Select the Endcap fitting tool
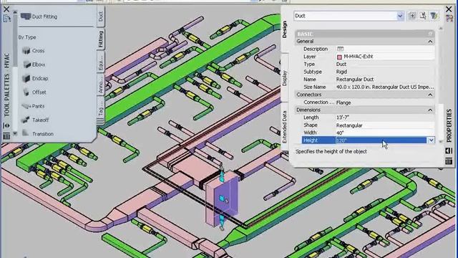This screenshot has height=258, width=458. click(x=35, y=78)
